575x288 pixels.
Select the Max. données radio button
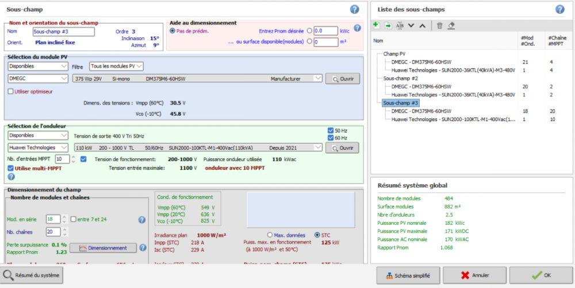[270, 235]
